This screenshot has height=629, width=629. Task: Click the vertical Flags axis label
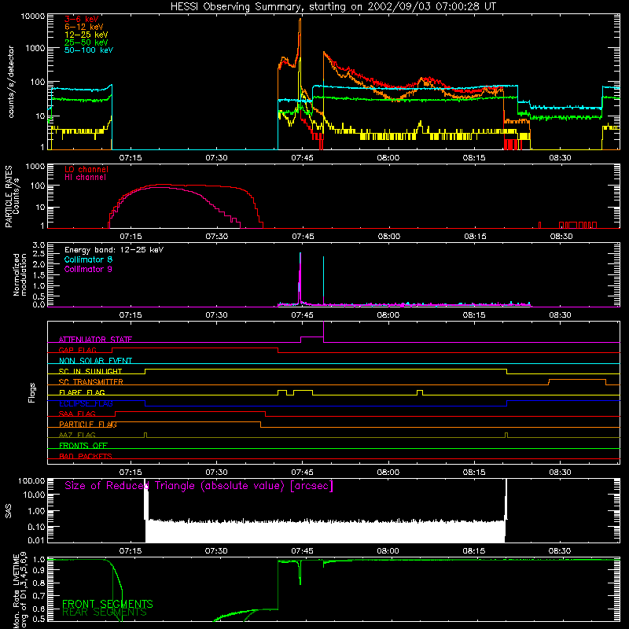pos(32,392)
